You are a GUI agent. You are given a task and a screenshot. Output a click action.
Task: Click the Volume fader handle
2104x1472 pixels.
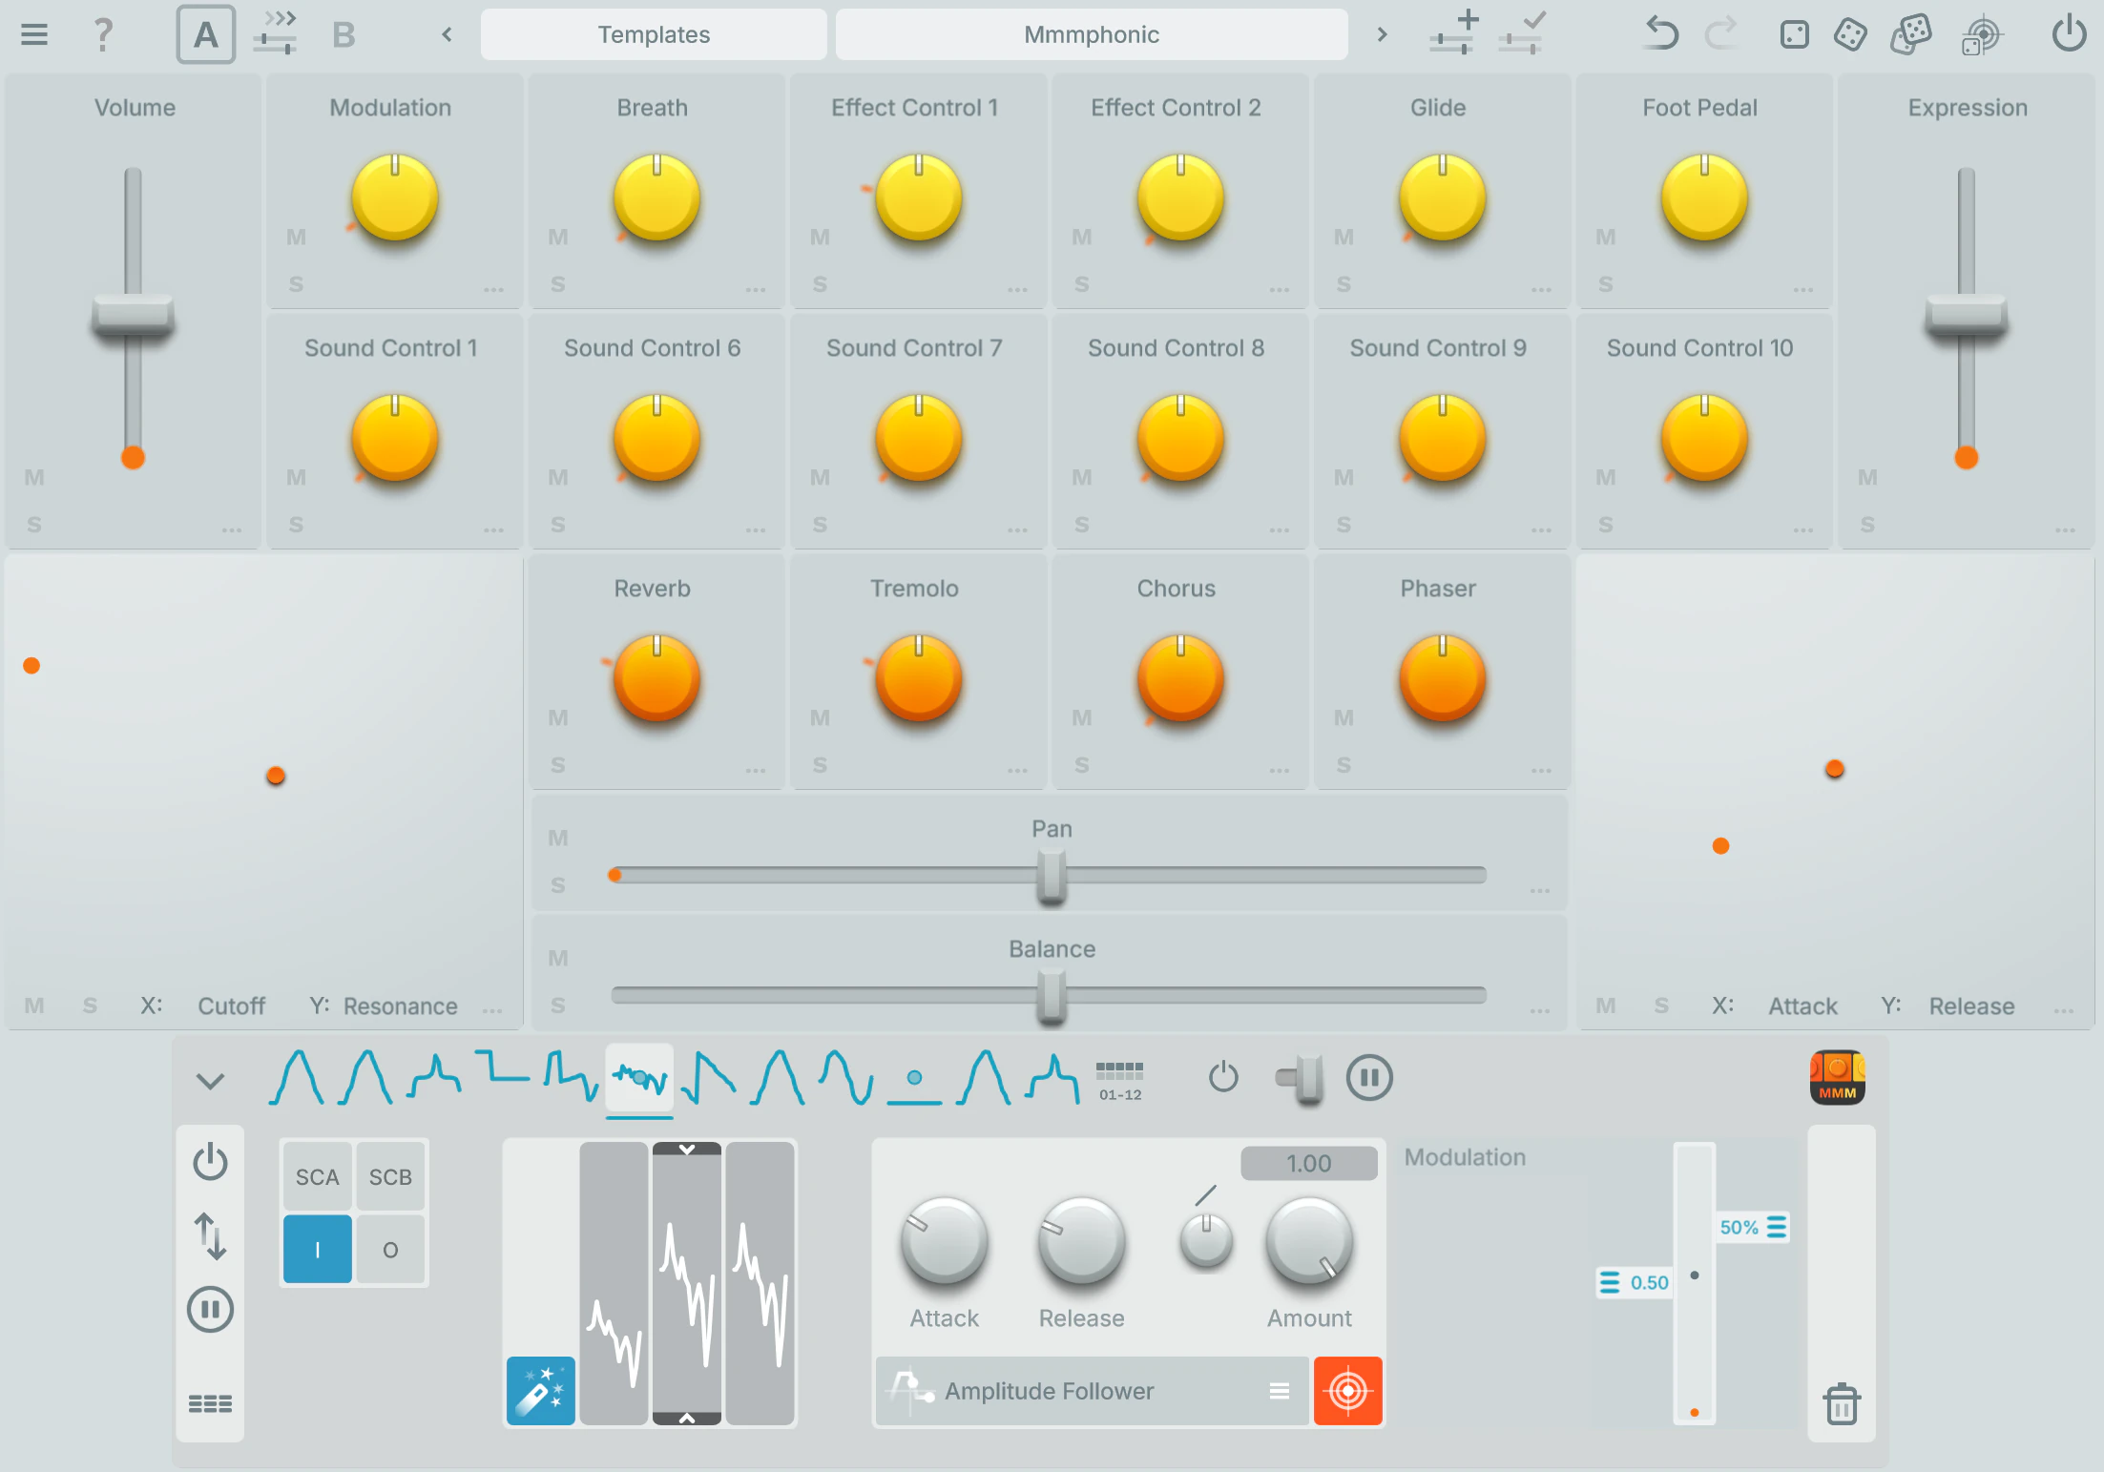click(133, 317)
